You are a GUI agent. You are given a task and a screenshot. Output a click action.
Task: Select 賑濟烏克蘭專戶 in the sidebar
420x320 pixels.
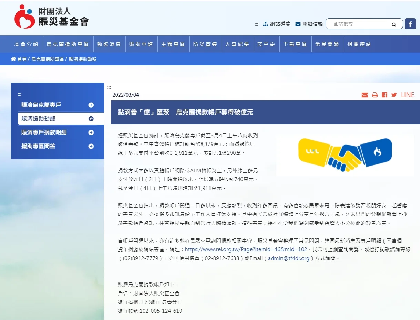coord(58,105)
